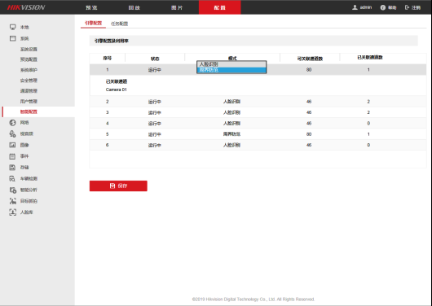
Task: Open the 帮助 (Help) link
Action: [389, 7]
